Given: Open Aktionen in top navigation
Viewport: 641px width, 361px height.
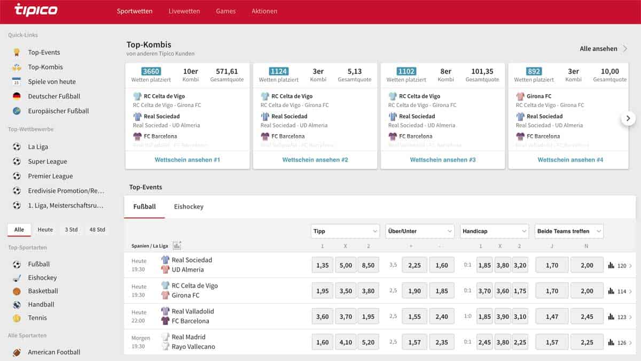Looking at the screenshot, I should pyautogui.click(x=264, y=11).
